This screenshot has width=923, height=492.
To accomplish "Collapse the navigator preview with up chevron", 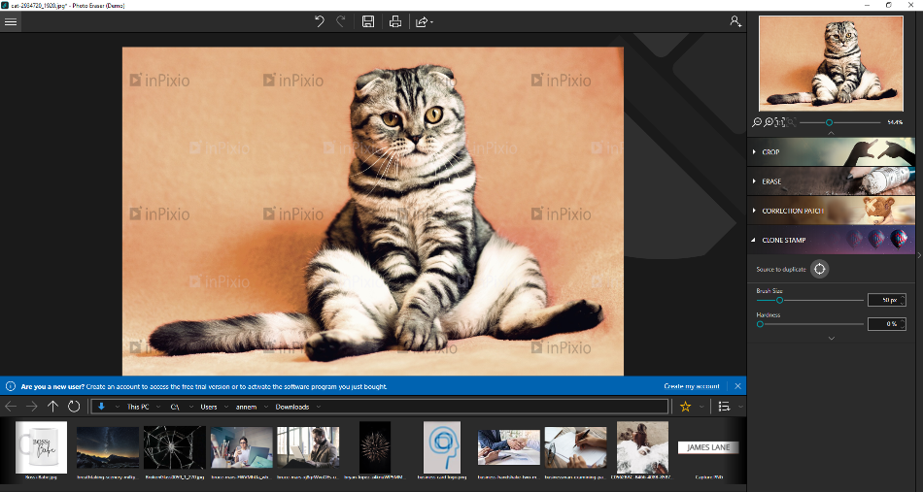I will 831,134.
